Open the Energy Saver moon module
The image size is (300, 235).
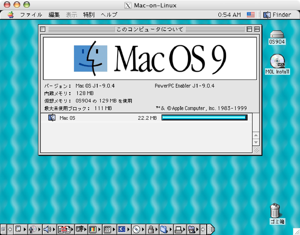pyautogui.click(x=122, y=229)
